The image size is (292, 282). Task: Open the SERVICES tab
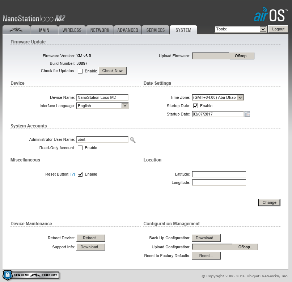point(156,30)
